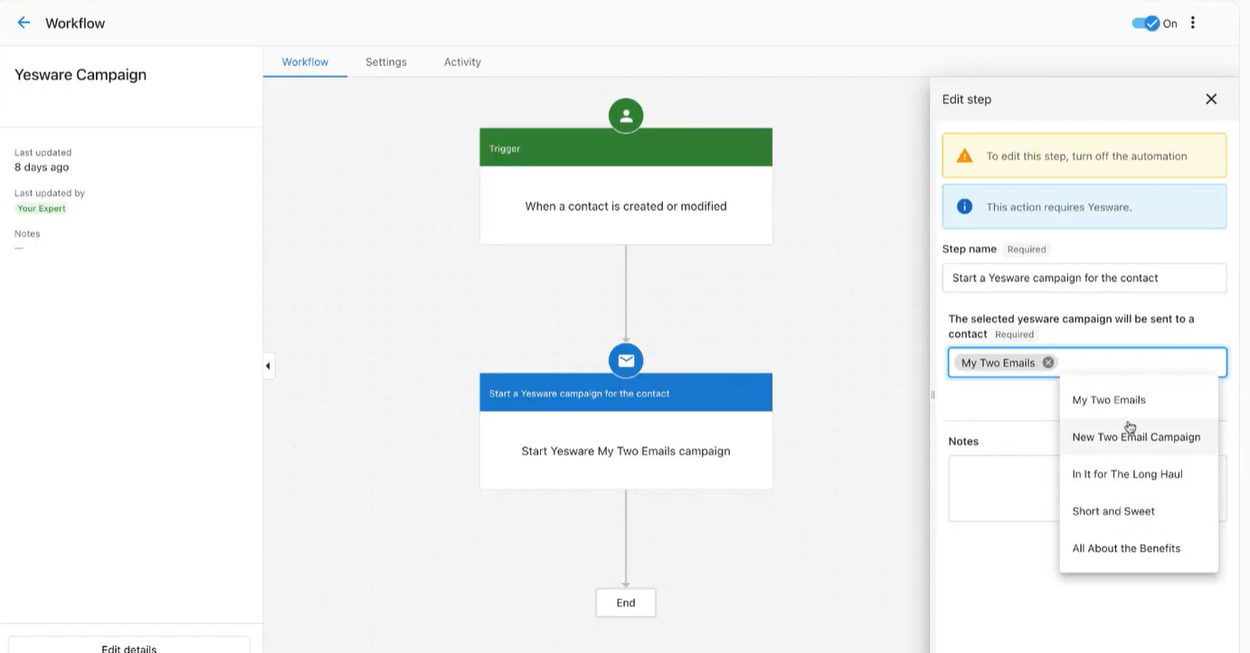
Task: Click 'To edit this step' warning banner text
Action: pyautogui.click(x=1086, y=156)
